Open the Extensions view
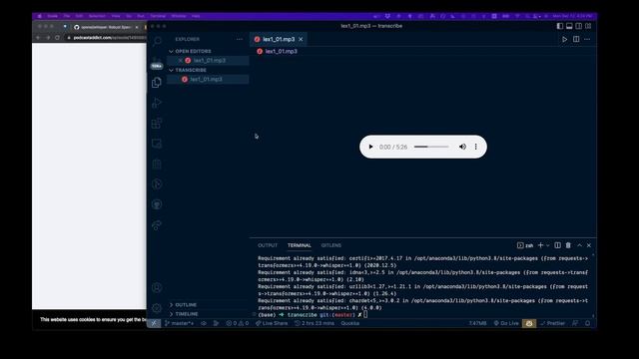This screenshot has height=359, width=639. (x=157, y=124)
